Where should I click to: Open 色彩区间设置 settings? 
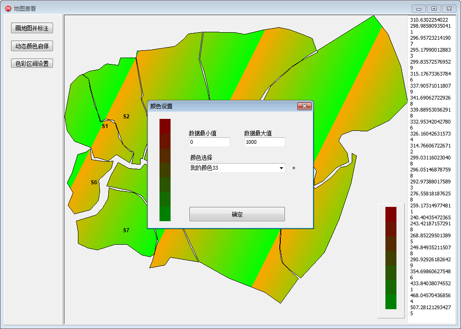tap(32, 64)
